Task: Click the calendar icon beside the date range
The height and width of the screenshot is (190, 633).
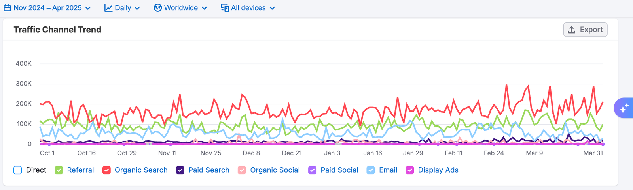Action: 7,8
